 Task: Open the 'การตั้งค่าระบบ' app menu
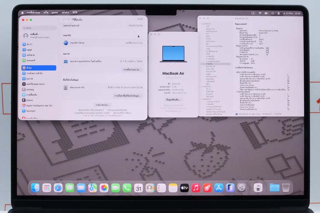coord(33,13)
